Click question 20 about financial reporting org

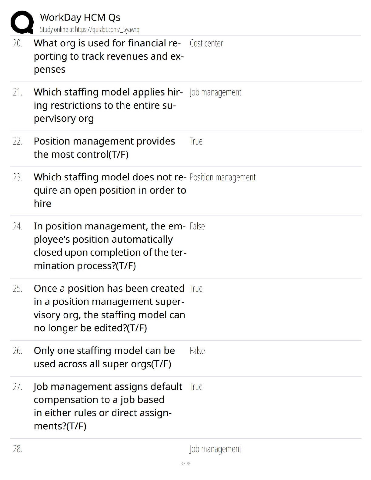coord(109,56)
